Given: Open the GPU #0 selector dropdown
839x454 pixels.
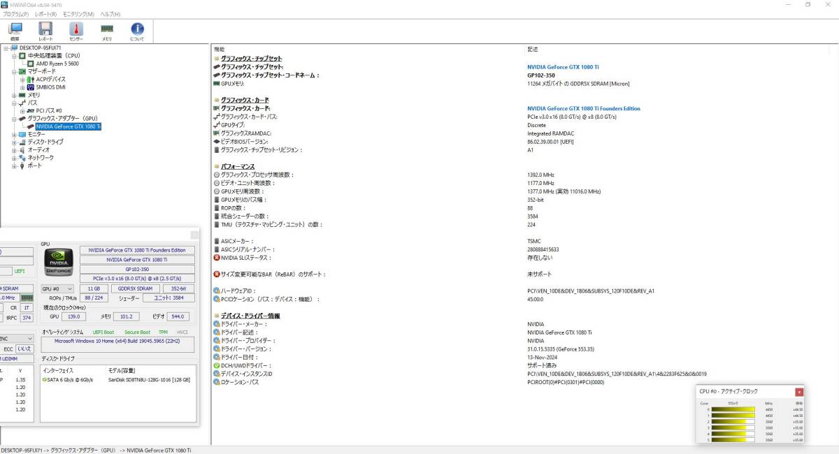Looking at the screenshot, I should click(x=59, y=288).
